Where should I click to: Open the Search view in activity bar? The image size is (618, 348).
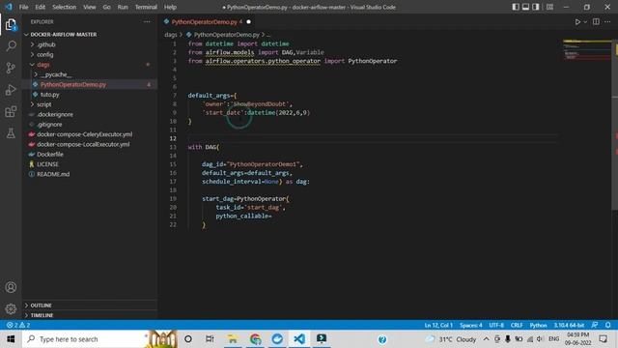pos(11,46)
